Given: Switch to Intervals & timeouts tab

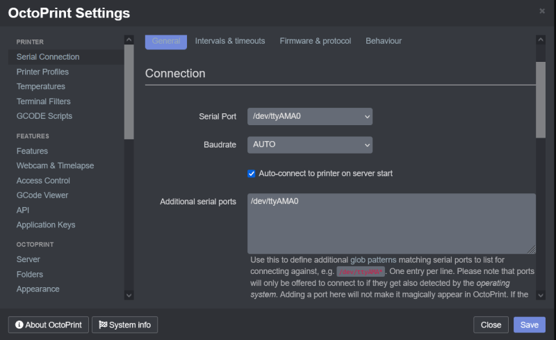Looking at the screenshot, I should [230, 41].
